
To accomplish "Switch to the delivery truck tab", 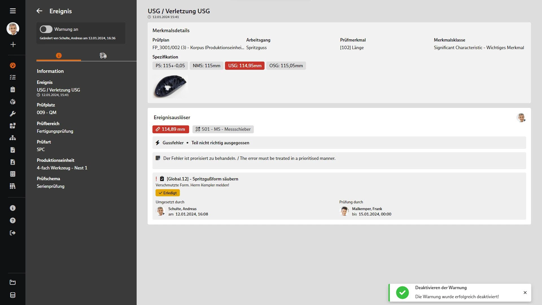I will (103, 56).
